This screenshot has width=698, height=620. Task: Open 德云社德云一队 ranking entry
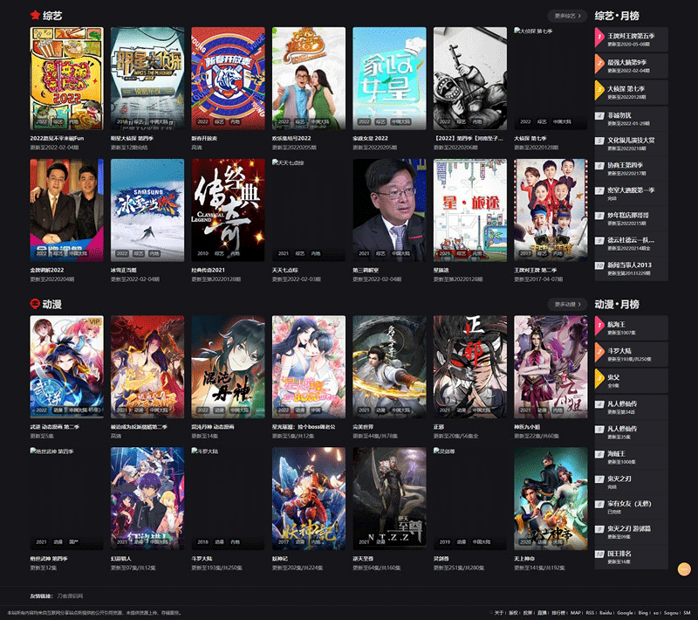(631, 244)
